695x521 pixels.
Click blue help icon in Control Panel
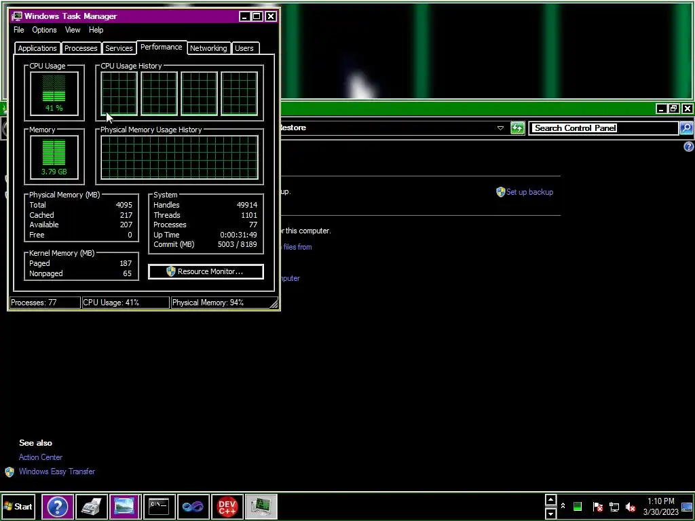pos(688,147)
